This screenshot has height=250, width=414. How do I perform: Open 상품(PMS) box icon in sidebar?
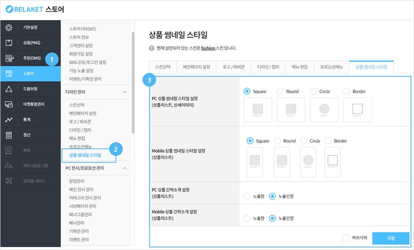(x=9, y=43)
